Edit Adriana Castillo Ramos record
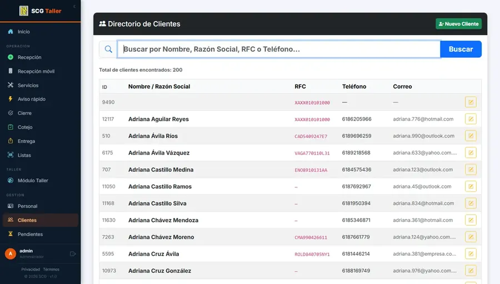 point(471,186)
